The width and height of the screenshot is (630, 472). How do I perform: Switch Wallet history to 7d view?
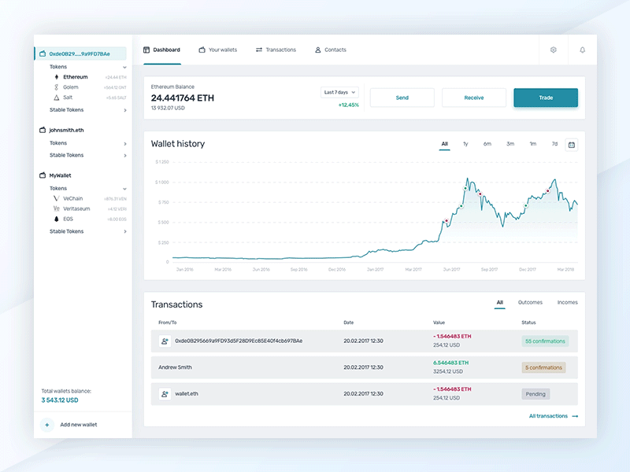[554, 144]
